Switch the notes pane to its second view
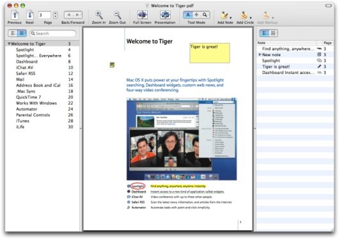This screenshot has width=339, height=239. pos(273,33)
